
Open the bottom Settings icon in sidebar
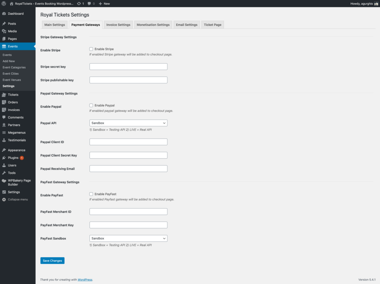click(4, 192)
